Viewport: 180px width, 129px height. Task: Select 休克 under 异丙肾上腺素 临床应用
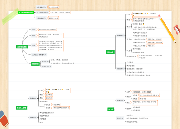tap(41, 123)
